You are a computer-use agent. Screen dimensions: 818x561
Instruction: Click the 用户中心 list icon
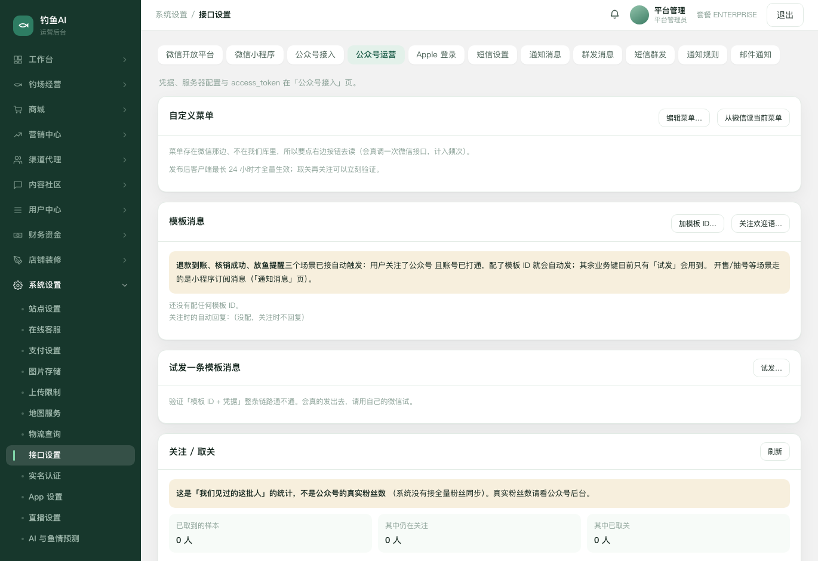point(18,210)
